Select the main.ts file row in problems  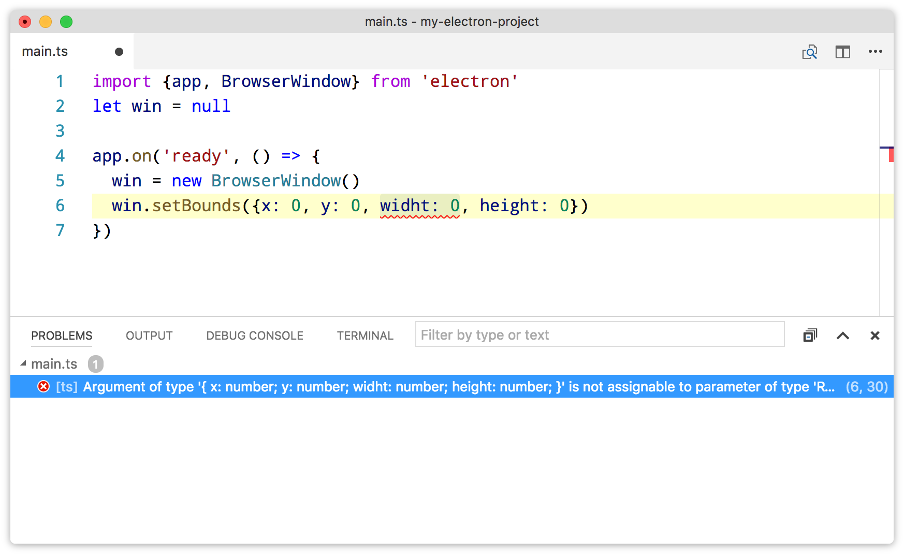pyautogui.click(x=452, y=364)
